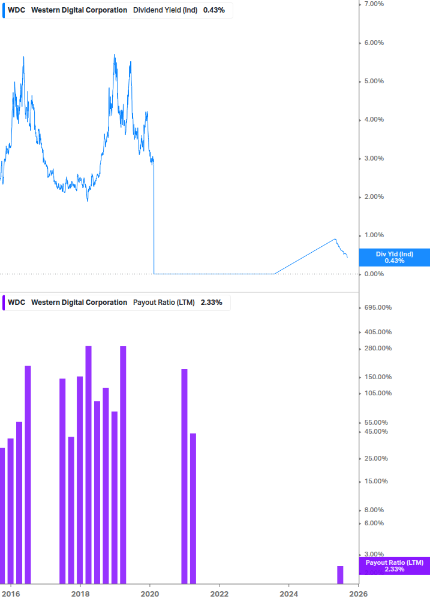Click the 'Payout Ratio (LTM)' legend label

pos(163,302)
